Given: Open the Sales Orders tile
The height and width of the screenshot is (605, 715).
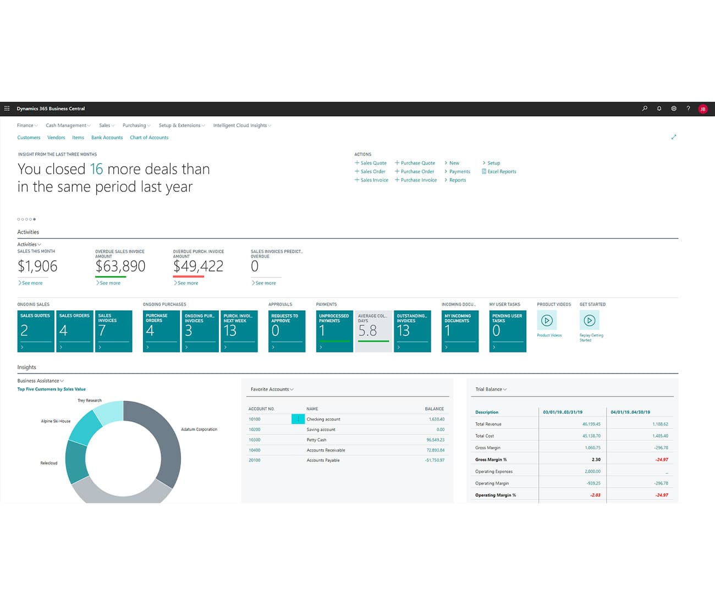Looking at the screenshot, I should click(x=75, y=331).
